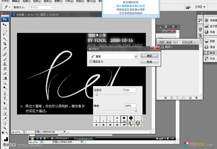Select the Eraser tool
Screen dimensions: 217x149
5,73
